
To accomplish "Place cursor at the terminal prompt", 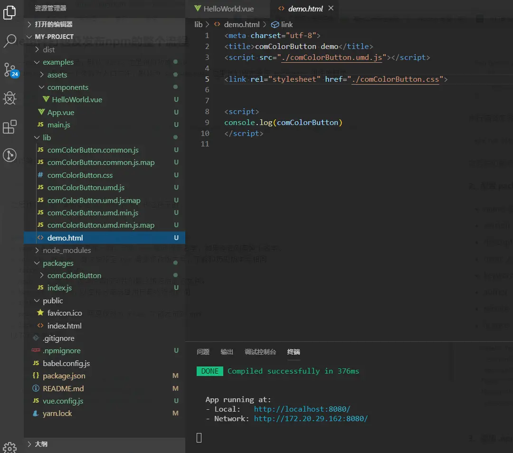I will (199, 438).
